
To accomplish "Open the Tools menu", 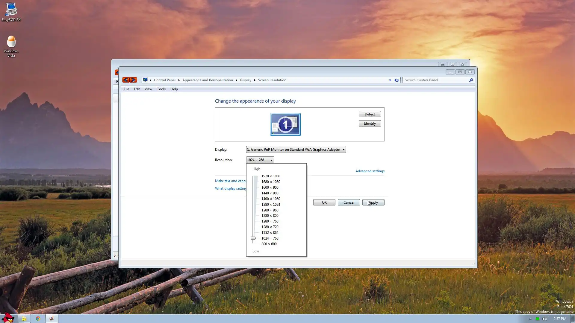I will (161, 89).
